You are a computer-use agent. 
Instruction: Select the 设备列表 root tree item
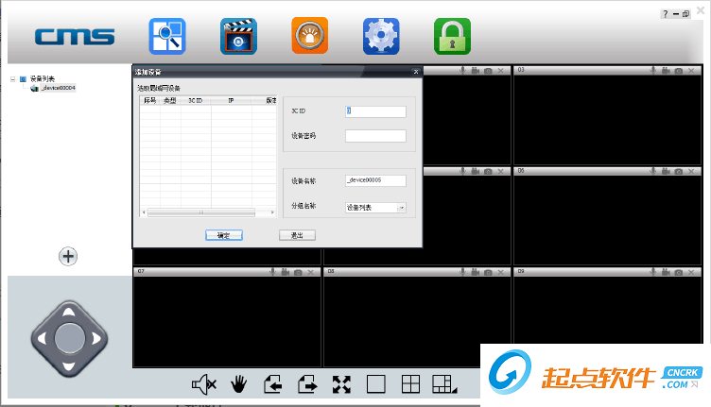(x=43, y=78)
